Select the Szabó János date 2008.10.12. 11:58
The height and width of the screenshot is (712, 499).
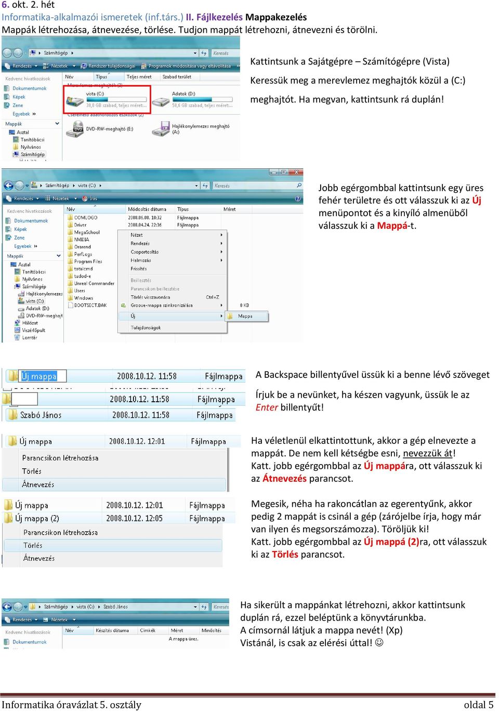tap(140, 415)
